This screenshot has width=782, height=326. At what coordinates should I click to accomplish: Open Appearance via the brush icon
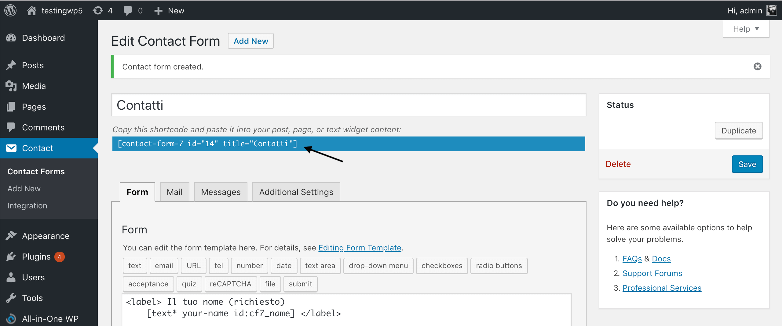click(11, 235)
